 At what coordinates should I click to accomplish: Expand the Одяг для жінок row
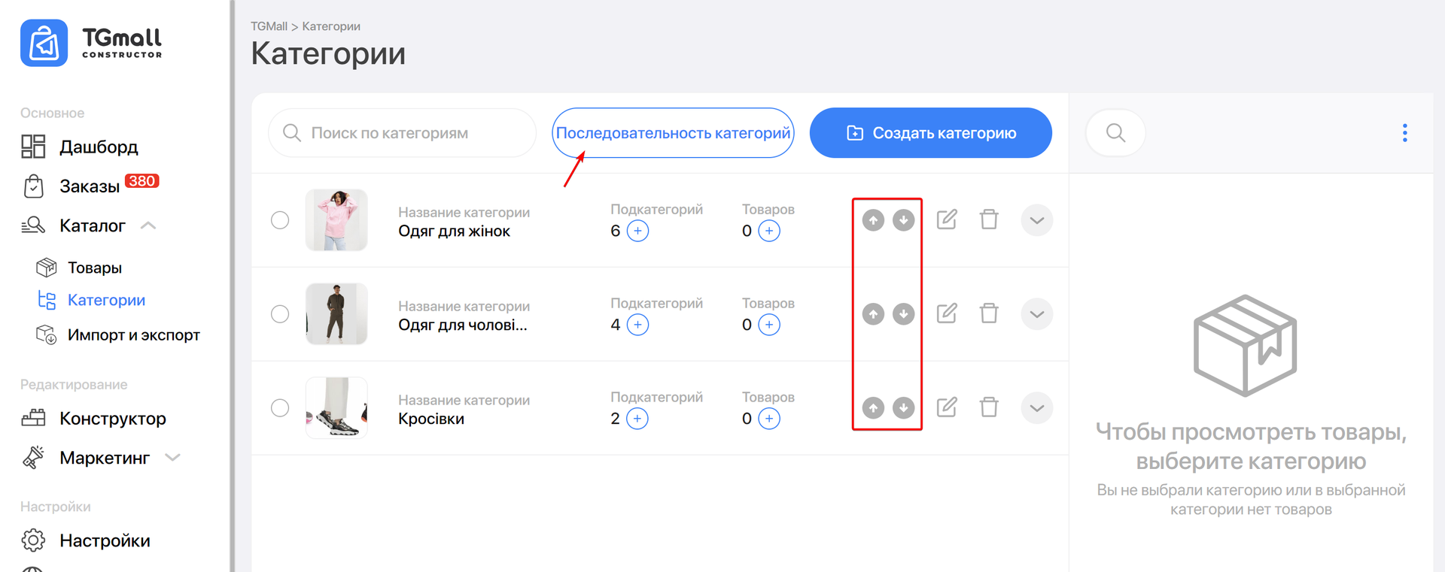click(1036, 220)
